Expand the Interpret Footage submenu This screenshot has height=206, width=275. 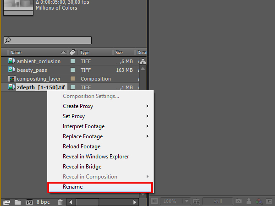pyautogui.click(x=83, y=126)
